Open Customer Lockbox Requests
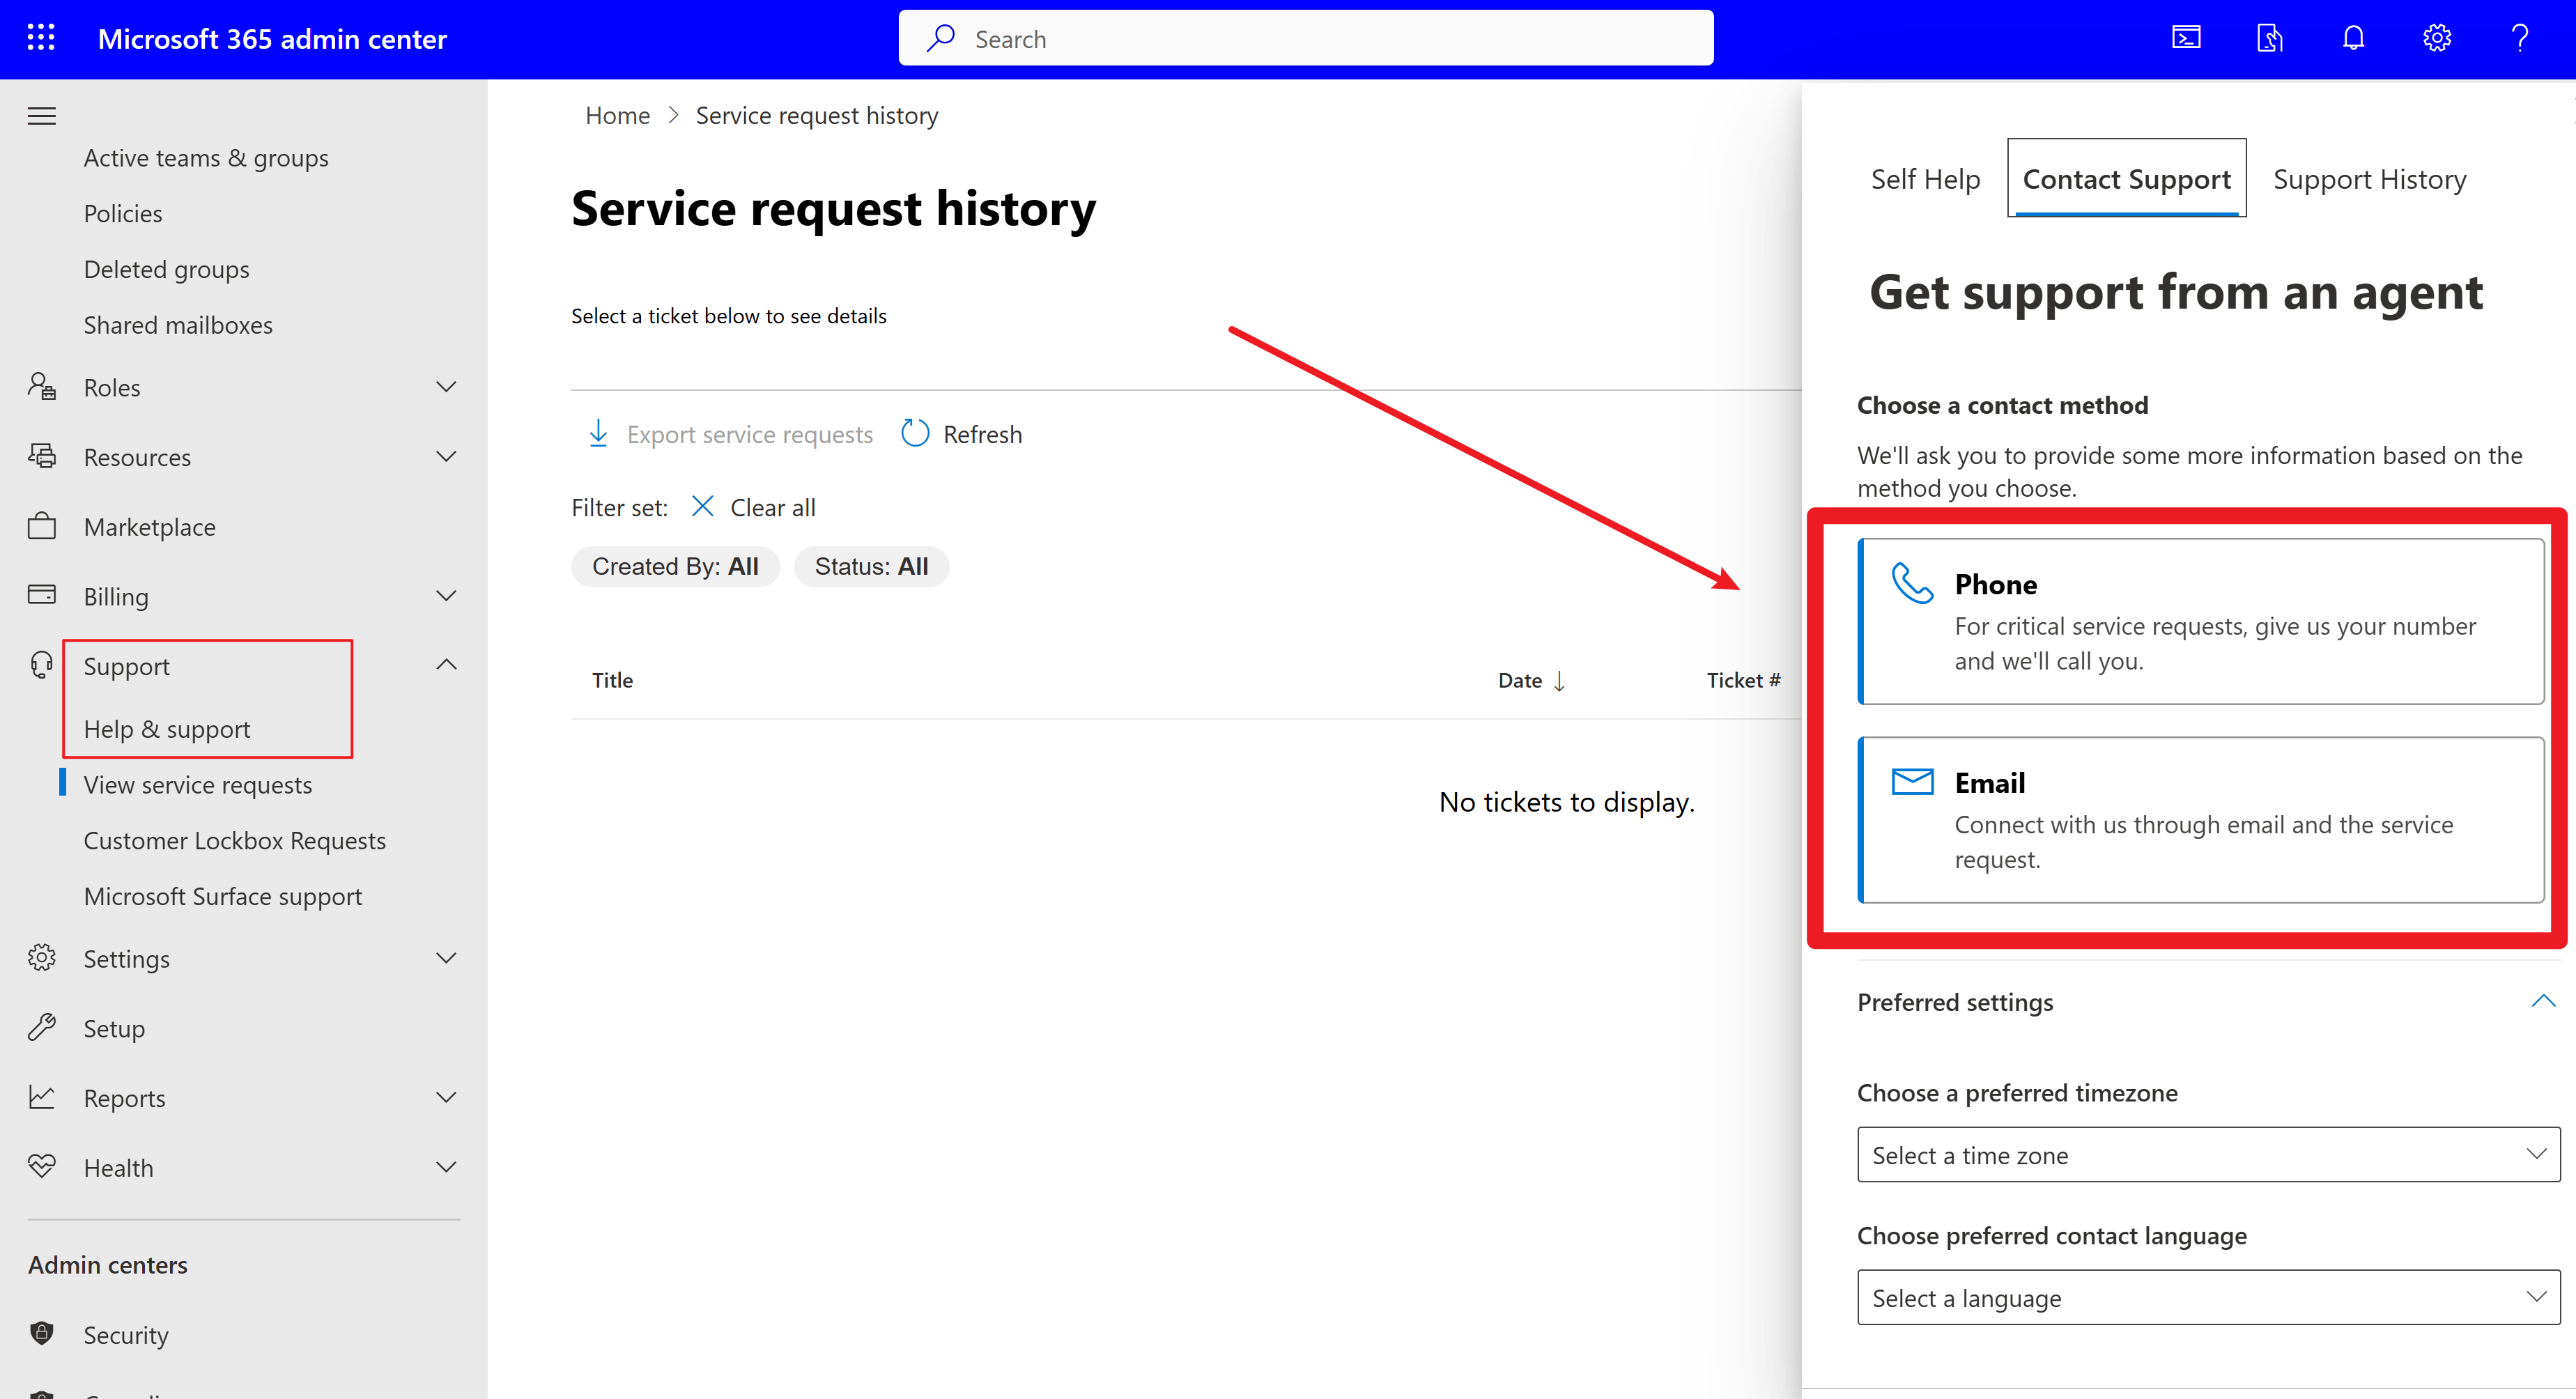This screenshot has height=1399, width=2576. point(235,840)
